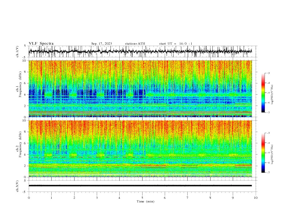This screenshot has width=288, height=222.
Task: Click the "ch.2 Frequency (kHz)" axis label
Action: pyautogui.click(x=19, y=144)
